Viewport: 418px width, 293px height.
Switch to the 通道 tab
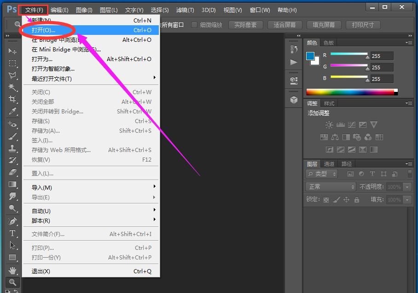pos(329,164)
